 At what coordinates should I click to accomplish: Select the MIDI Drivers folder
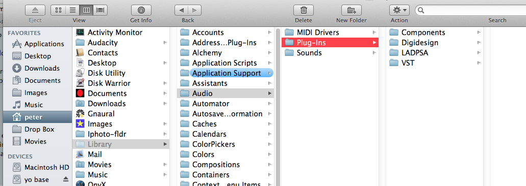click(x=330, y=33)
